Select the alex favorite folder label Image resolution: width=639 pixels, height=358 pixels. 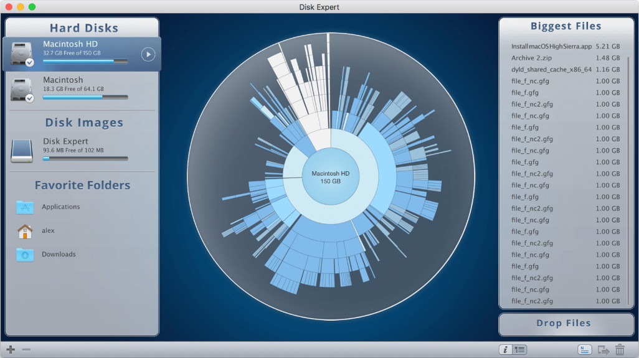coord(48,230)
